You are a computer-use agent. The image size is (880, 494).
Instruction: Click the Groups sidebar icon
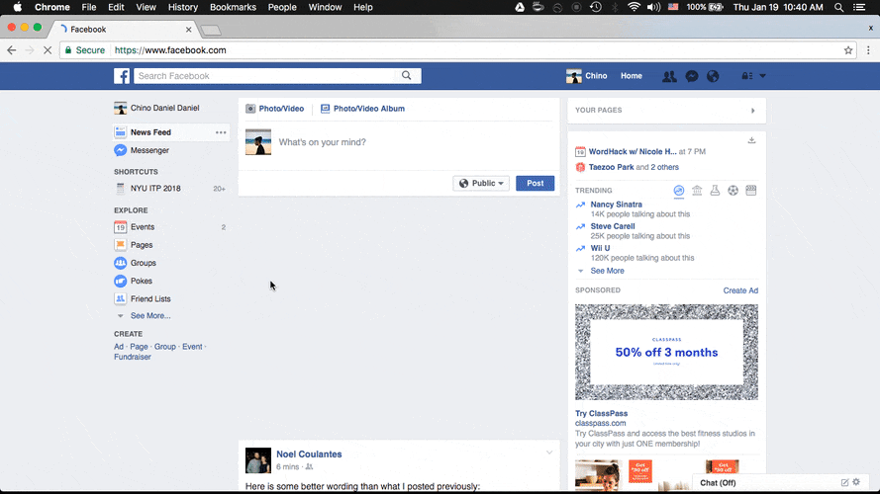coord(120,263)
